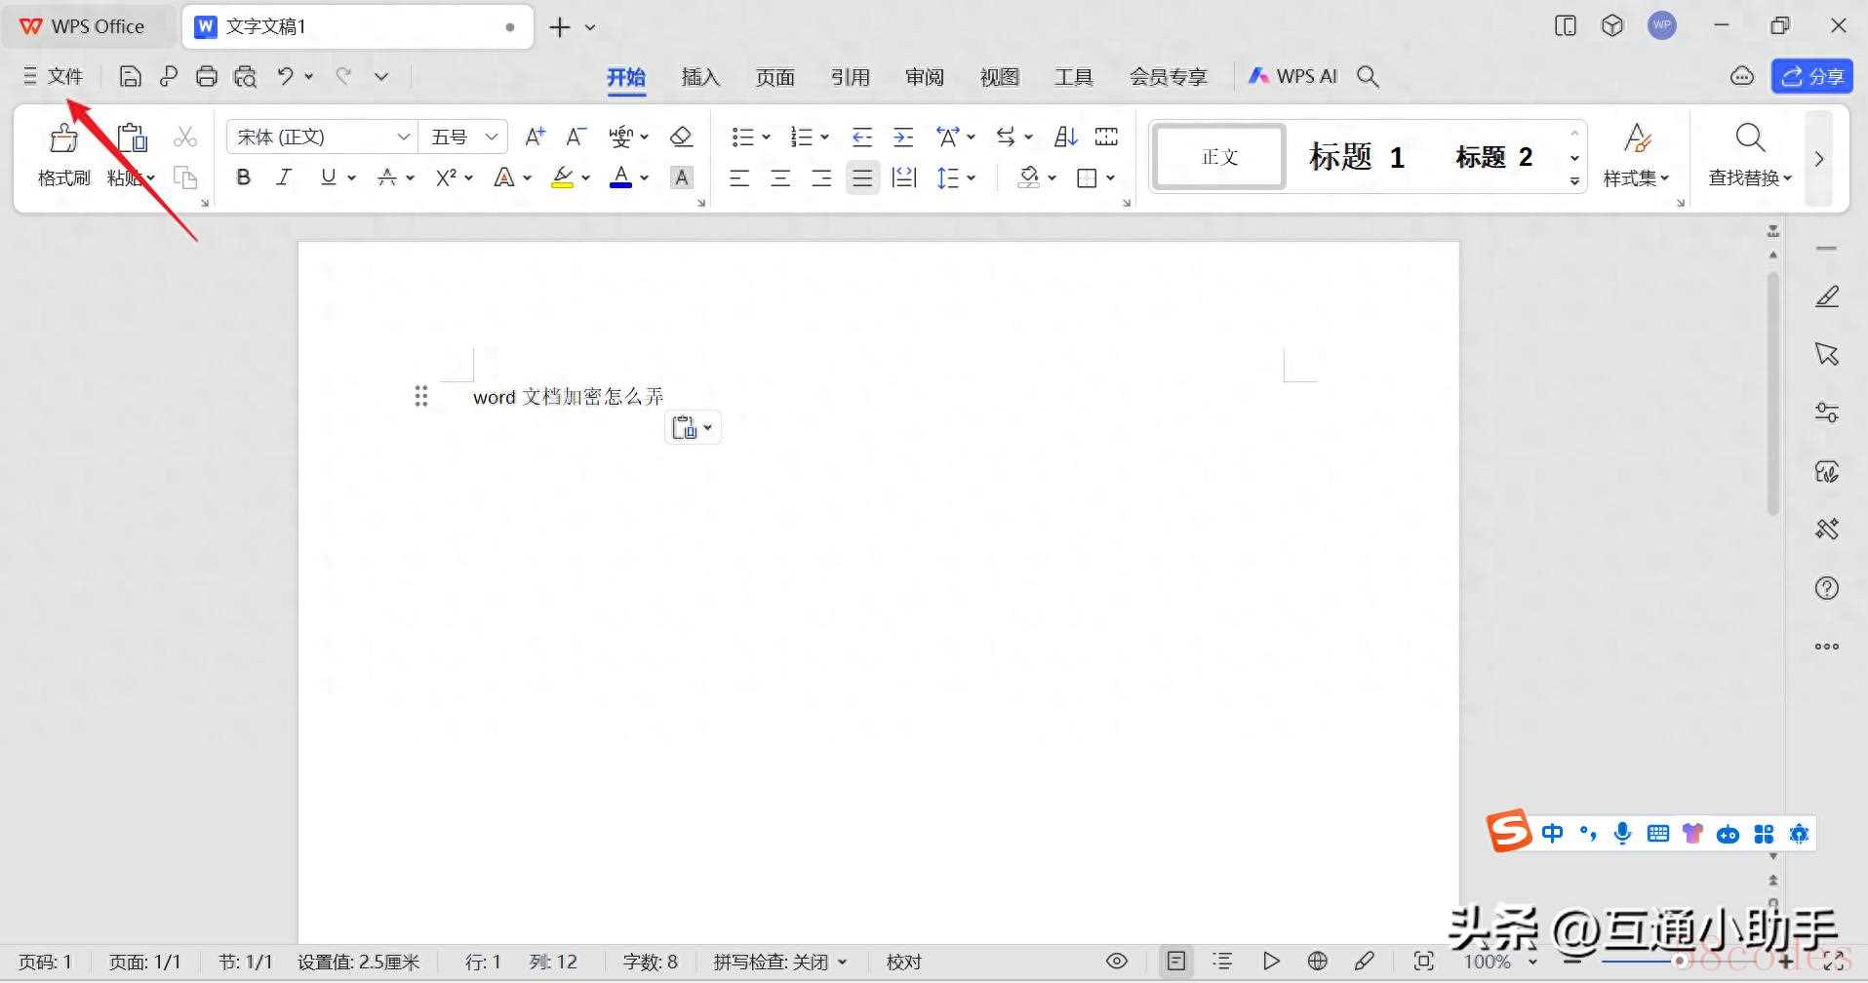Viewport: 1868px width, 983px height.
Task: Toggle the eye protection mode icon
Action: pos(1117,962)
